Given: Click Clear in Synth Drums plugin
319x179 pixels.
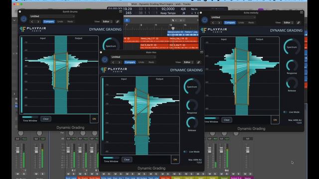Looking at the screenshot, I should (46, 119).
